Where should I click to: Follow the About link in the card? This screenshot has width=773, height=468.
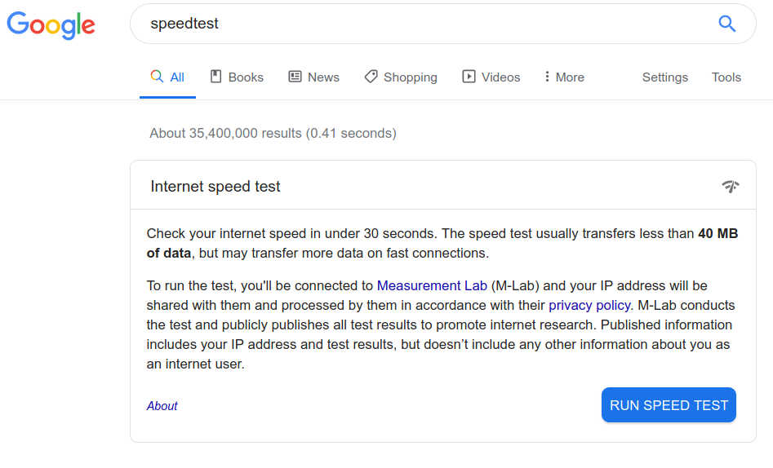click(162, 406)
